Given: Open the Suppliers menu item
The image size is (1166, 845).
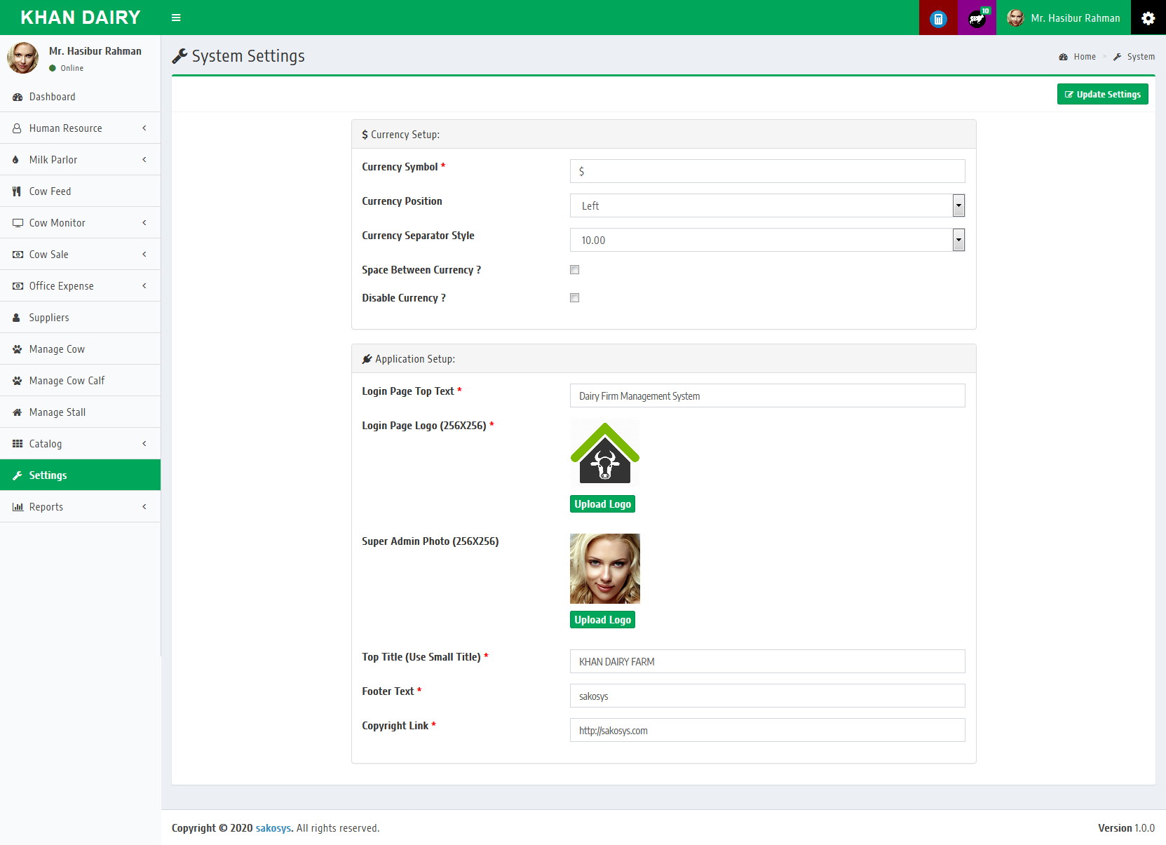Looking at the screenshot, I should click(x=49, y=318).
